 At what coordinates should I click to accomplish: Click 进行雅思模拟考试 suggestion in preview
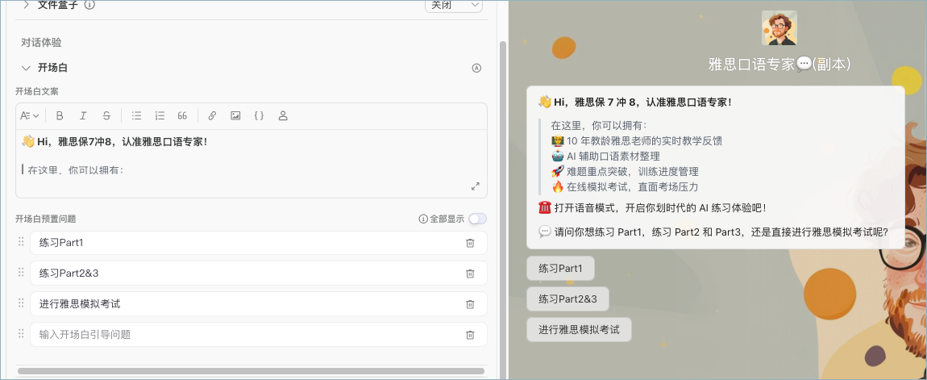(x=579, y=330)
